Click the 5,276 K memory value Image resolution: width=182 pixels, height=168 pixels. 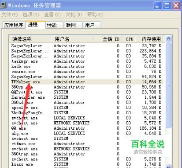[153, 159]
